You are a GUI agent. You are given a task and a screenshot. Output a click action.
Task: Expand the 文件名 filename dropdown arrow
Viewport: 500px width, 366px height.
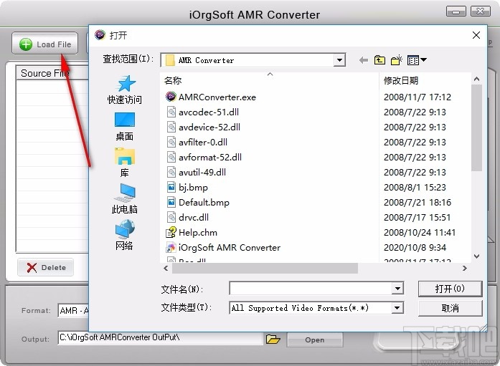pyautogui.click(x=397, y=289)
